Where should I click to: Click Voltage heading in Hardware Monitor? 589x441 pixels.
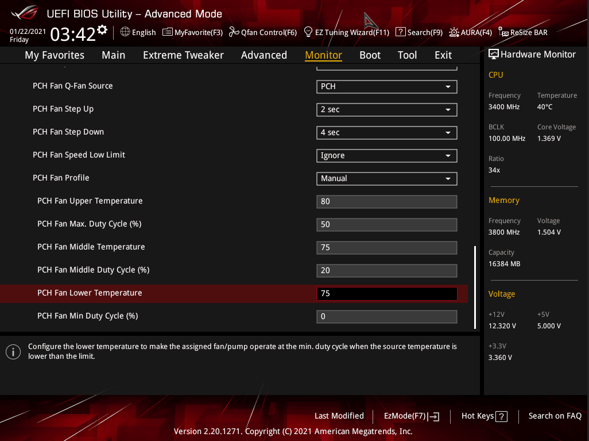[x=502, y=294]
